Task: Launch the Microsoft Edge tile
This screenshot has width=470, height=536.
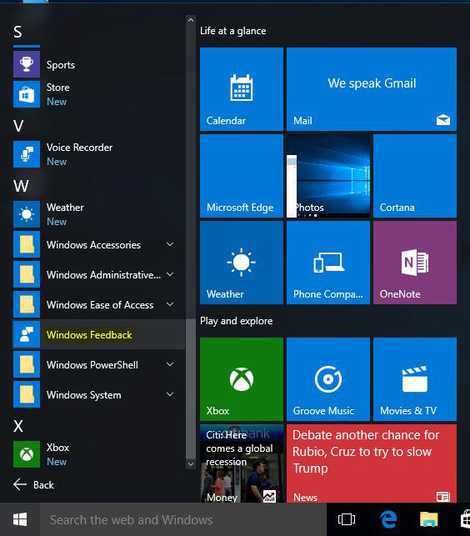Action: [x=242, y=176]
